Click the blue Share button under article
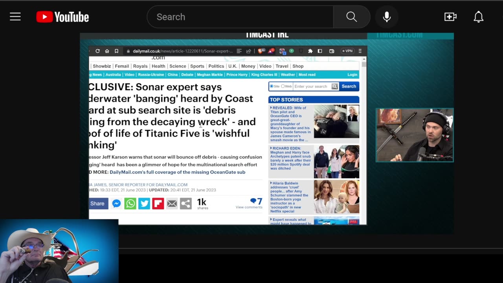The width and height of the screenshot is (503, 283). coord(98,204)
